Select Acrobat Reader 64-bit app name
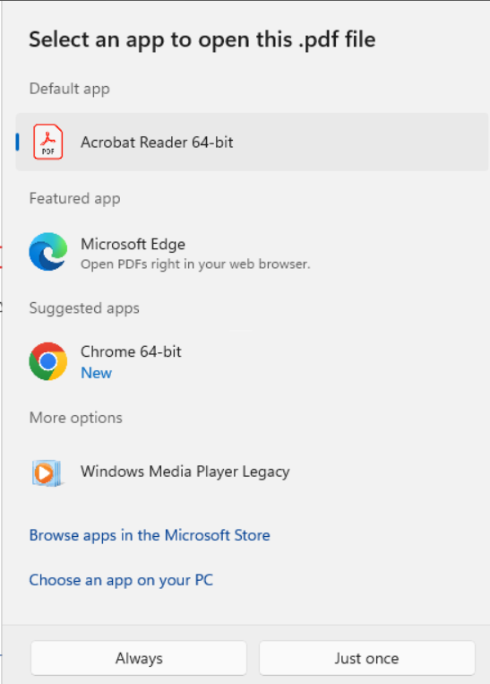Image resolution: width=490 pixels, height=684 pixels. click(157, 143)
